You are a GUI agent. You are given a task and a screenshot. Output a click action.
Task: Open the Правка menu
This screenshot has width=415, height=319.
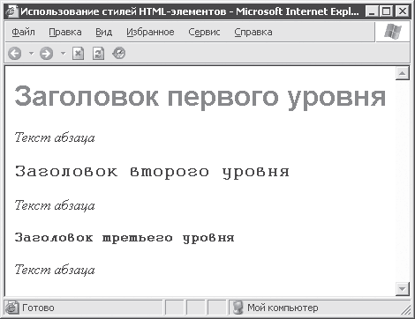[65, 32]
